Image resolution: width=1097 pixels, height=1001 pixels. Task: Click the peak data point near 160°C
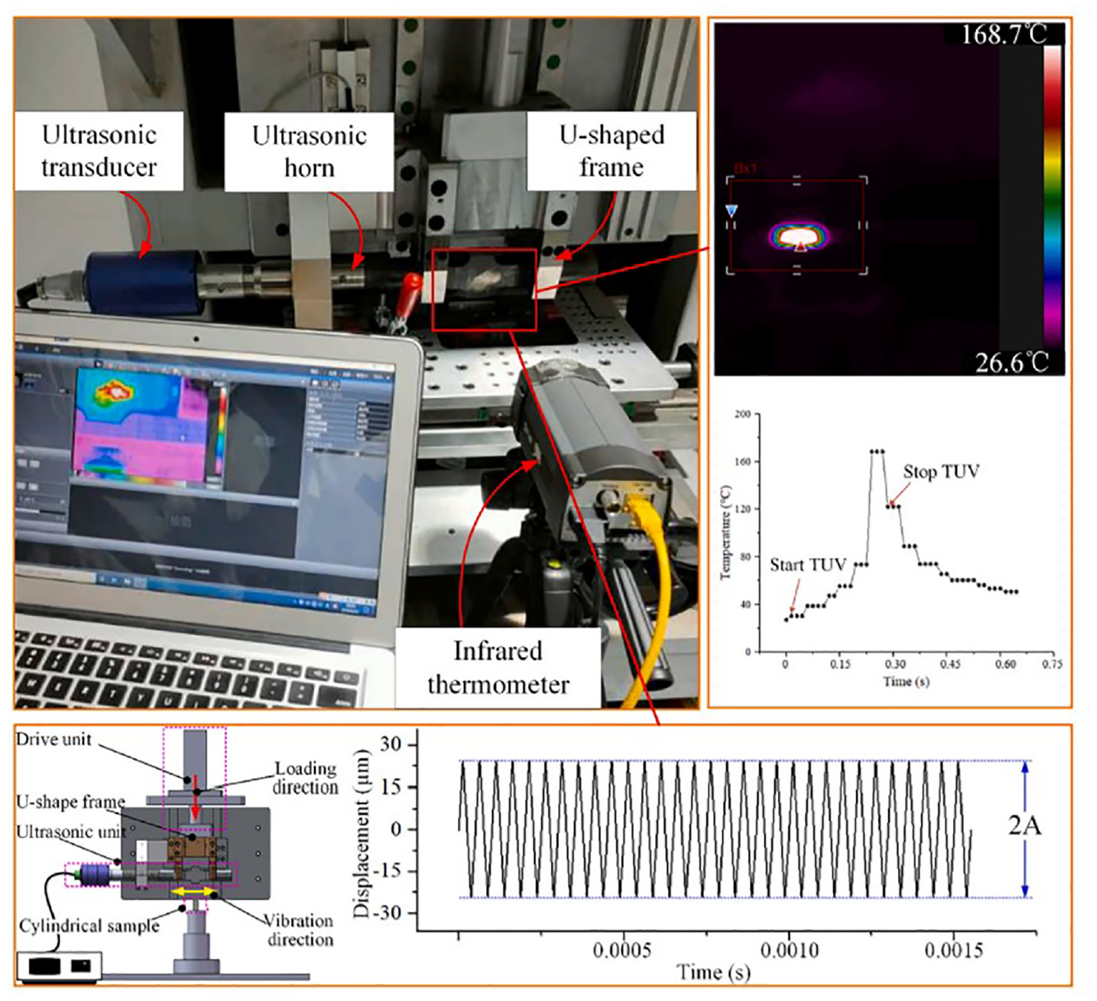click(x=877, y=451)
